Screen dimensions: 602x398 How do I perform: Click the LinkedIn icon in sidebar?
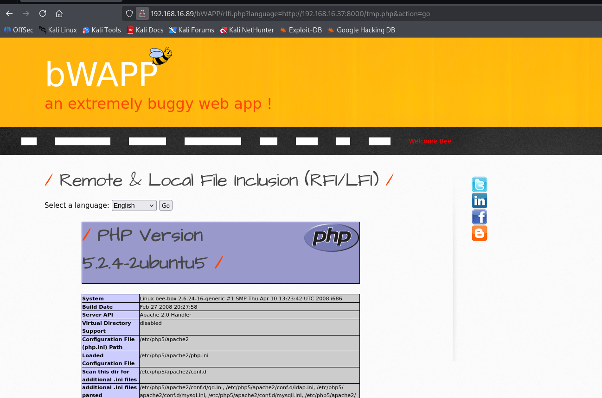tap(480, 201)
